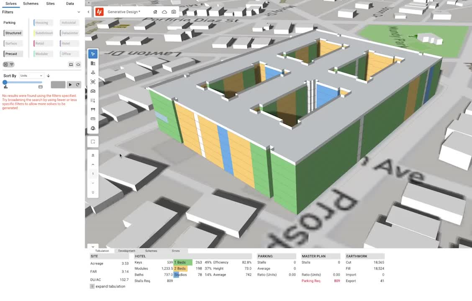Image resolution: width=472 pixels, height=301 pixels.
Task: Select the cloud solve icon in Filters
Action: click(x=78, y=64)
